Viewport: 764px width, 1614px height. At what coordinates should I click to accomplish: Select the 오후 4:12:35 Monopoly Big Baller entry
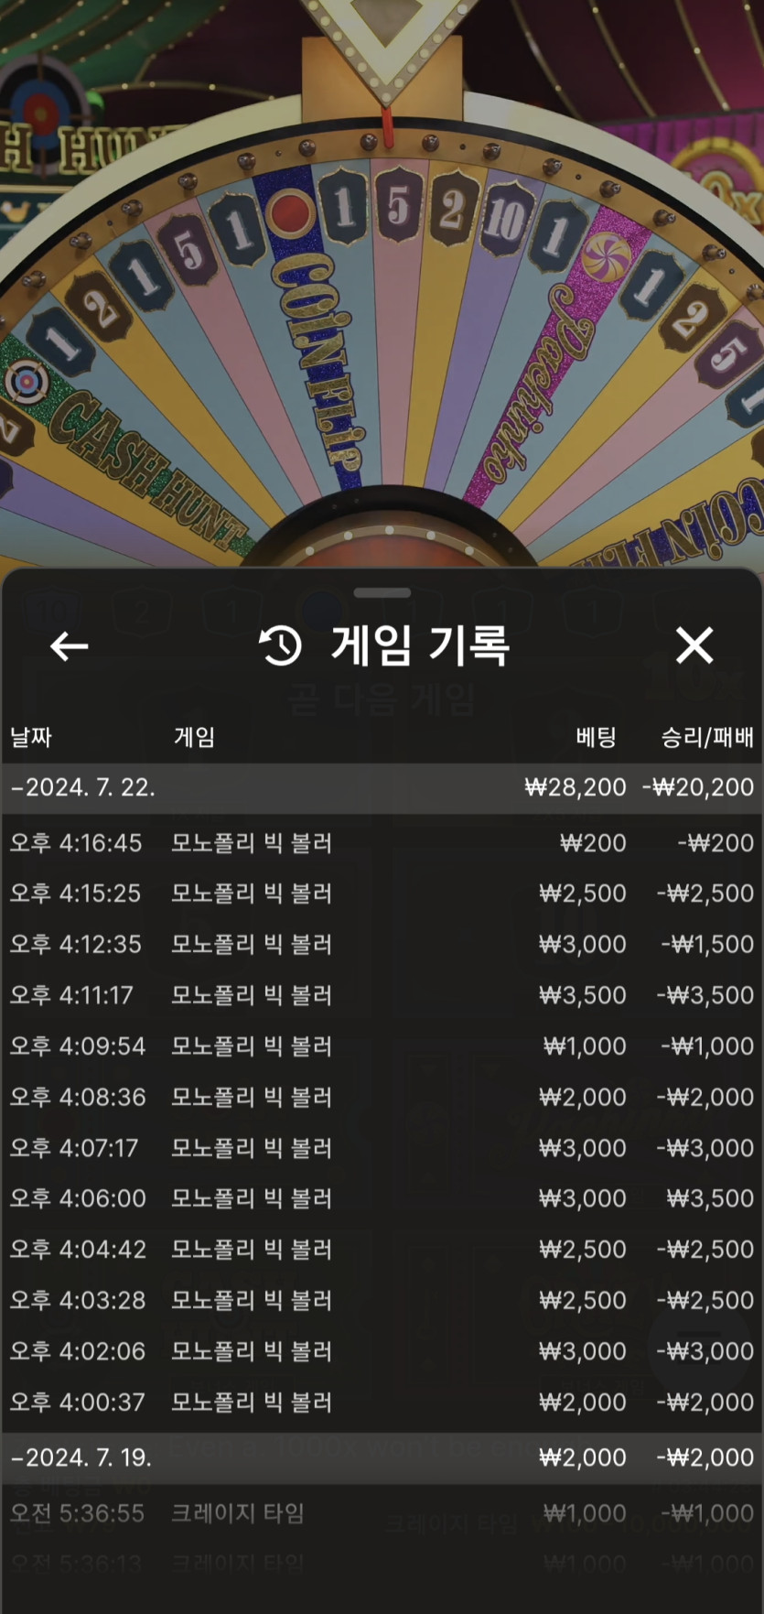tap(382, 945)
